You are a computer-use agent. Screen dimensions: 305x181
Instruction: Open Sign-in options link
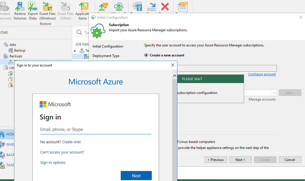53,162
